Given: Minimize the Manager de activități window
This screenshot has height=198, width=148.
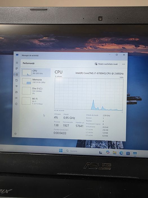Looking at the screenshot, I should pyautogui.click(x=110, y=55).
